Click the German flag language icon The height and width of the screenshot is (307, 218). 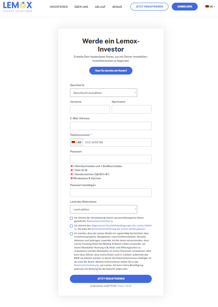pos(207,7)
